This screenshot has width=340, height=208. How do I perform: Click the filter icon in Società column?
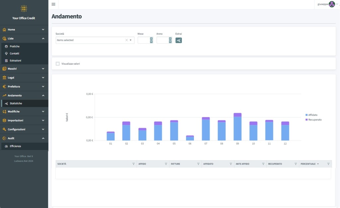133,164
